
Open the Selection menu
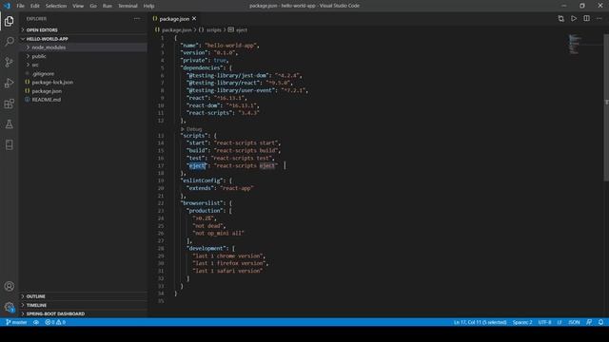click(56, 6)
